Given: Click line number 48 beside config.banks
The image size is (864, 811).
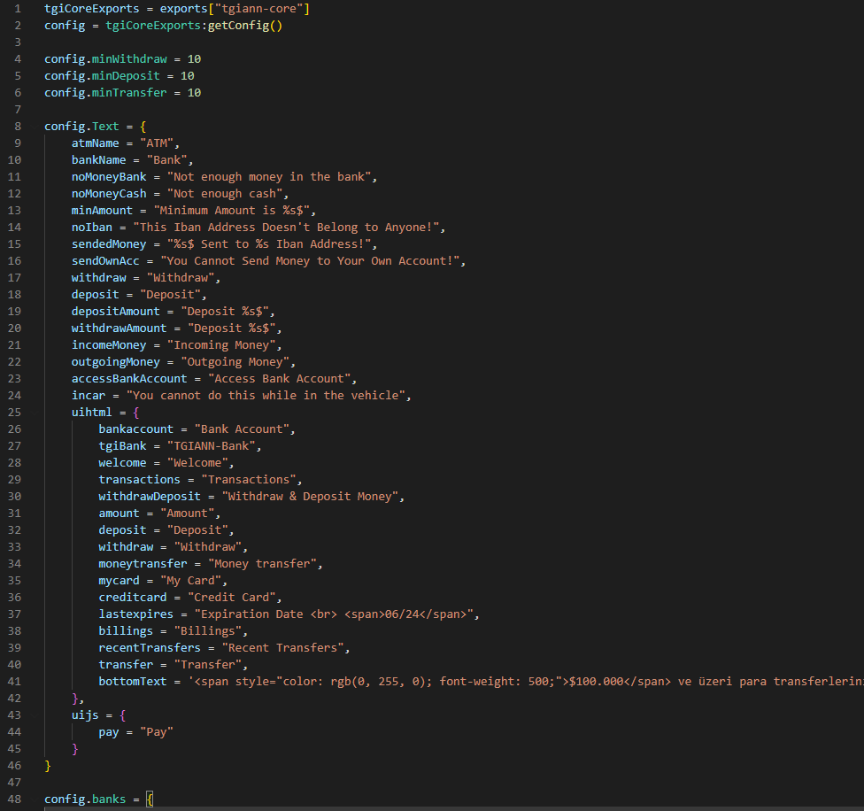Looking at the screenshot, I should click(14, 799).
